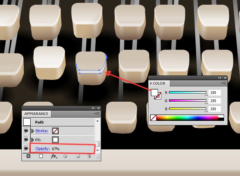Toggle visibility of the Opacity row
The height and width of the screenshot is (176, 240).
[26, 148]
